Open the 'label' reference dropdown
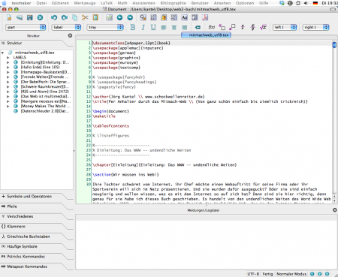Viewport: 338px width, 277px height. click(x=66, y=27)
